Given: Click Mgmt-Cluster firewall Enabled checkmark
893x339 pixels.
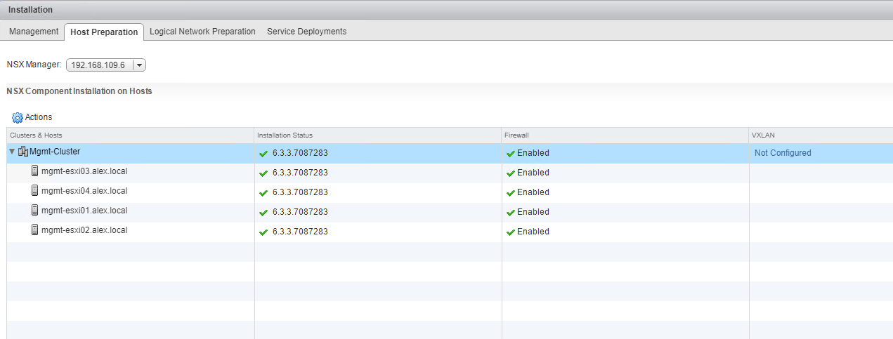Looking at the screenshot, I should coord(510,154).
